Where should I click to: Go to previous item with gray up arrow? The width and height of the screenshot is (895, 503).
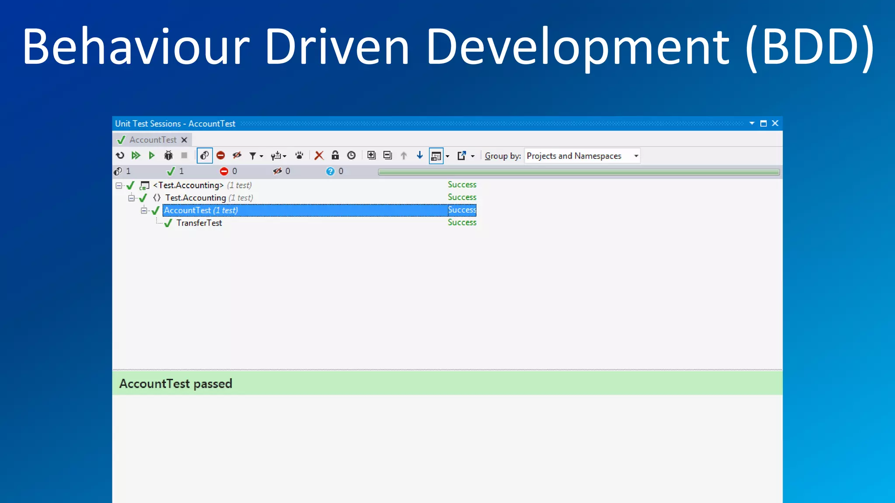pyautogui.click(x=404, y=155)
